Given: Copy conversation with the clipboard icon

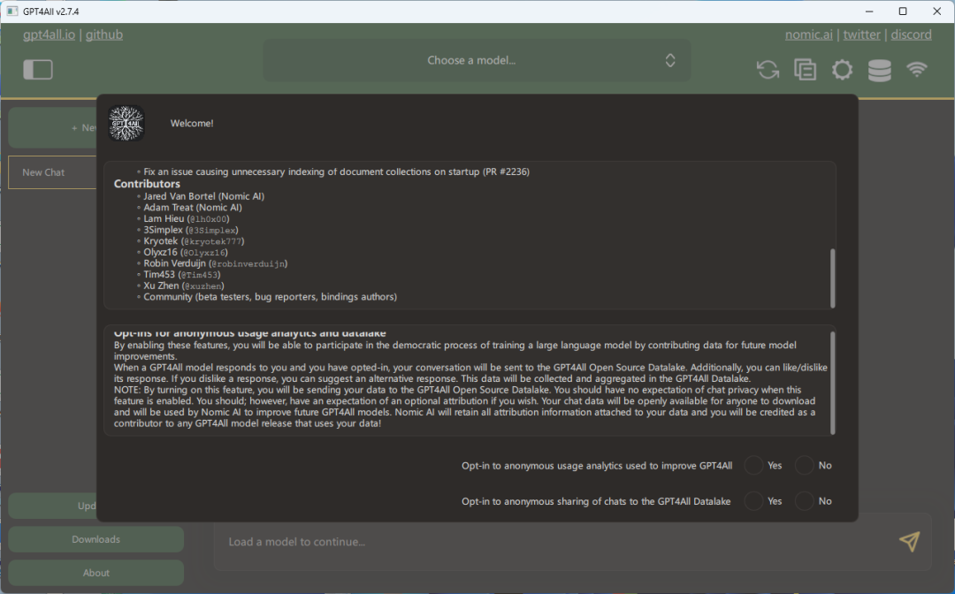Looking at the screenshot, I should point(806,69).
